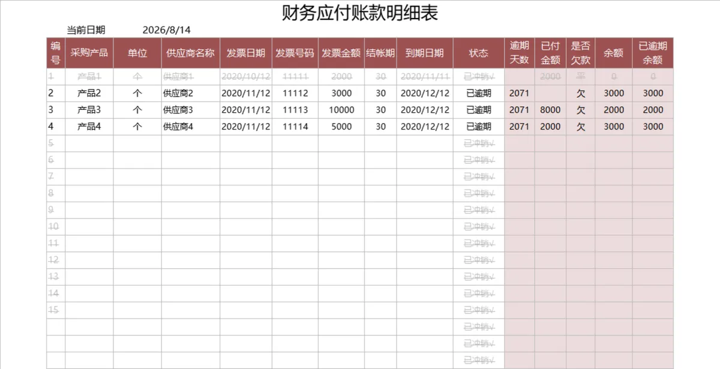This screenshot has width=720, height=369.
Task: Select paid amount cell 8000
Action: point(550,110)
